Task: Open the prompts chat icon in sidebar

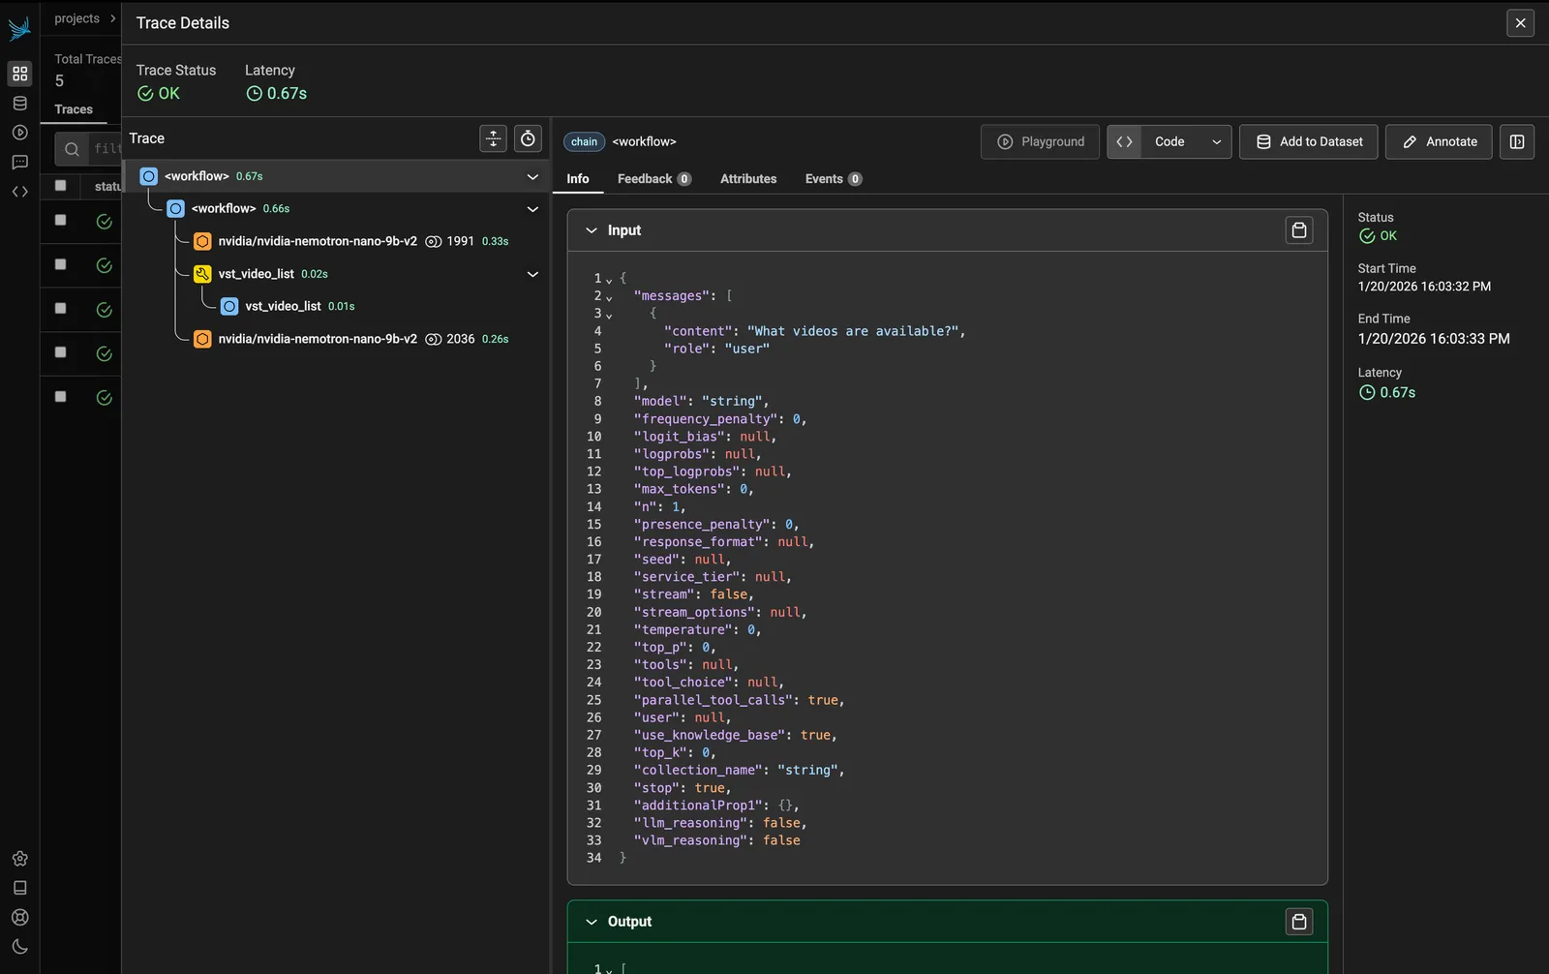Action: tap(19, 163)
